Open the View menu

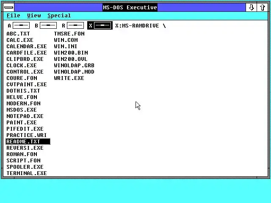coord(34,16)
